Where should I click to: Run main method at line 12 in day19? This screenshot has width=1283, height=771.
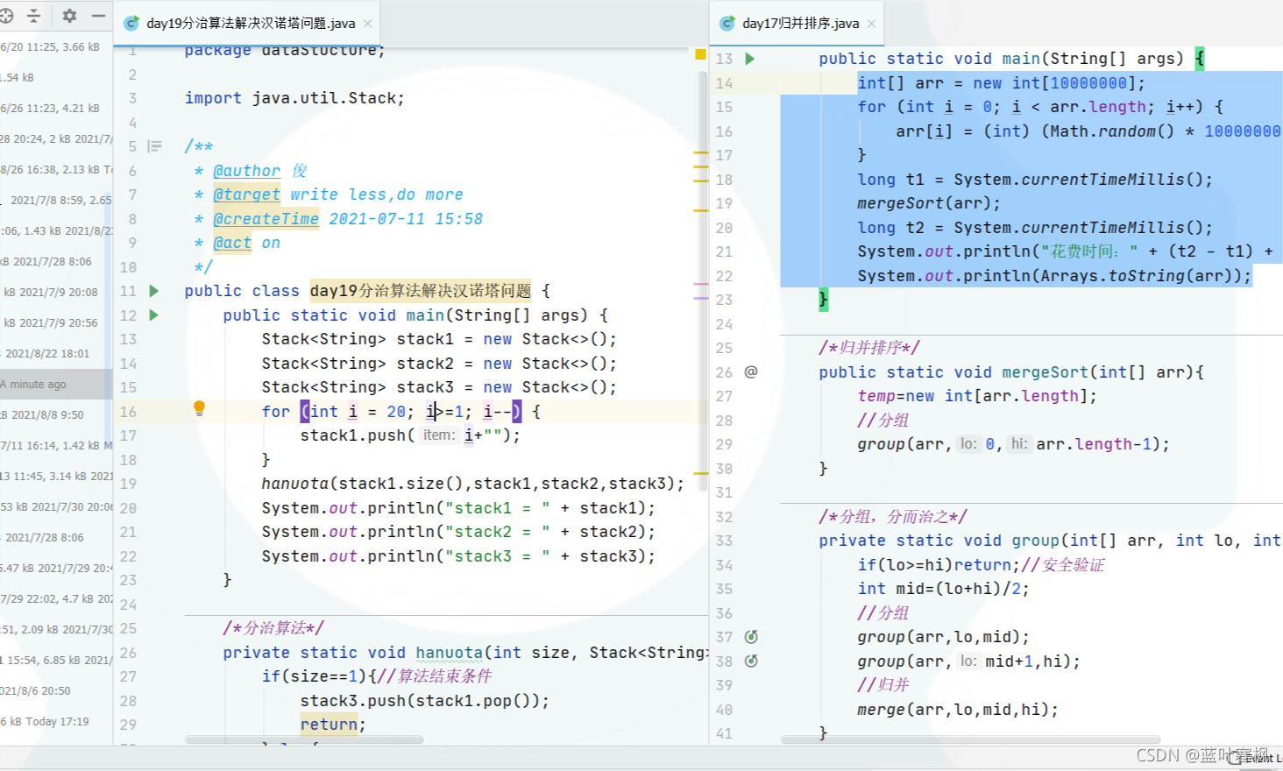point(154,315)
